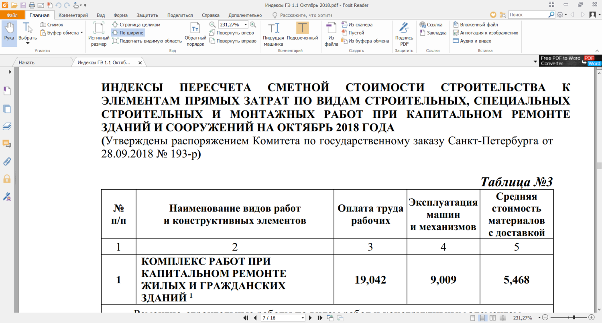The image size is (602, 323).
Task: Open the Файл menu
Action: [12, 15]
